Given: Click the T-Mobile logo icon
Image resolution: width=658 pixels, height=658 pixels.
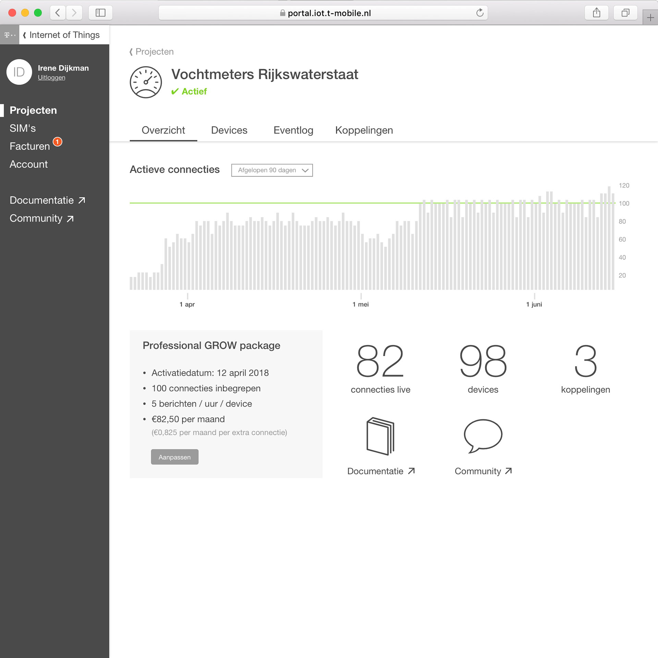Looking at the screenshot, I should 10,35.
